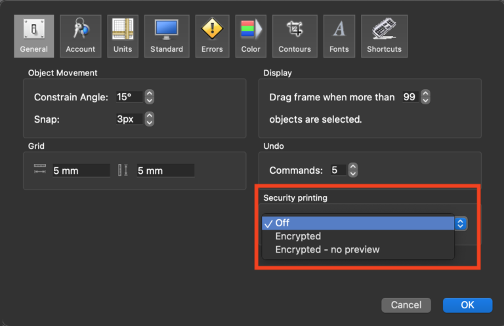
Task: Open the Standard preferences pane
Action: [166, 35]
